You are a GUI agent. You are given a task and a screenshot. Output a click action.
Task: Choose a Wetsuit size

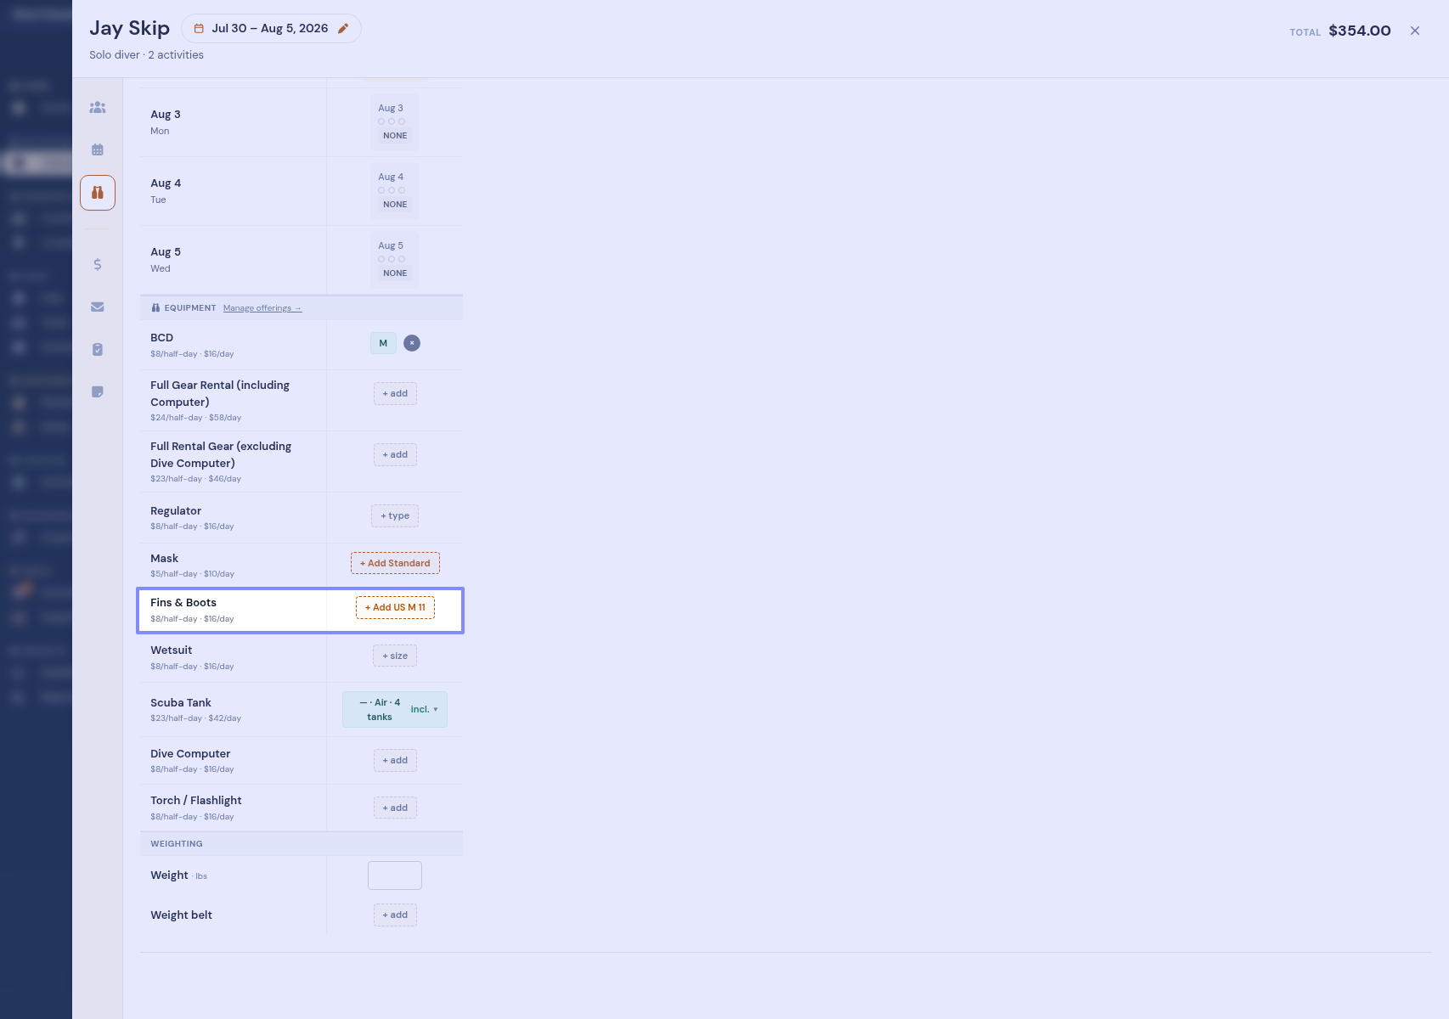395,656
